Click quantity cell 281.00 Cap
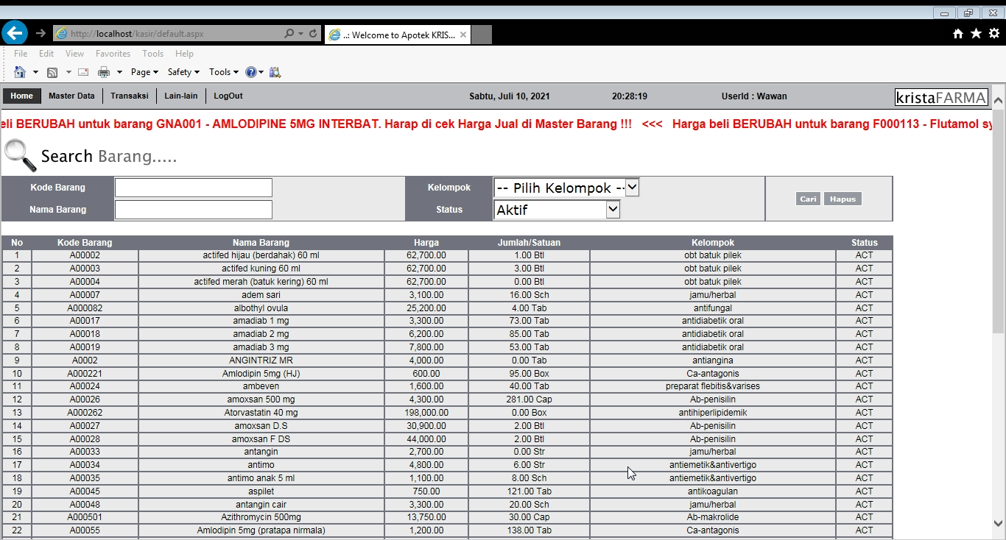The width and height of the screenshot is (1006, 540). point(529,399)
